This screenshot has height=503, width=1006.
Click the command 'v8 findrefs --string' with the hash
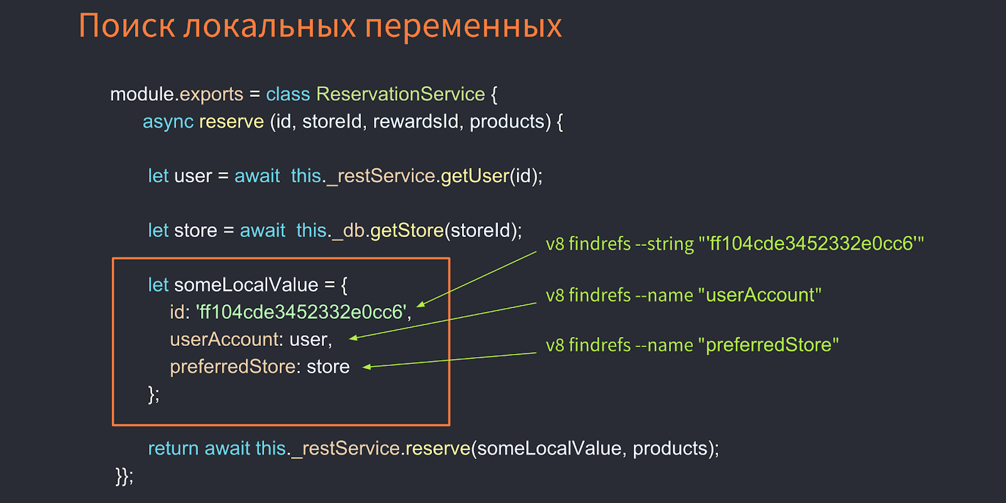tap(735, 244)
